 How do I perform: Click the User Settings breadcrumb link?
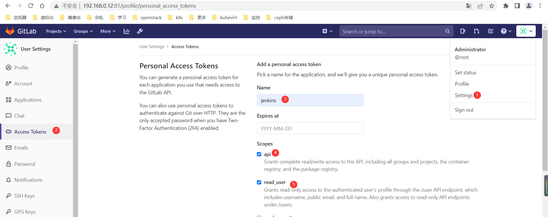152,47
